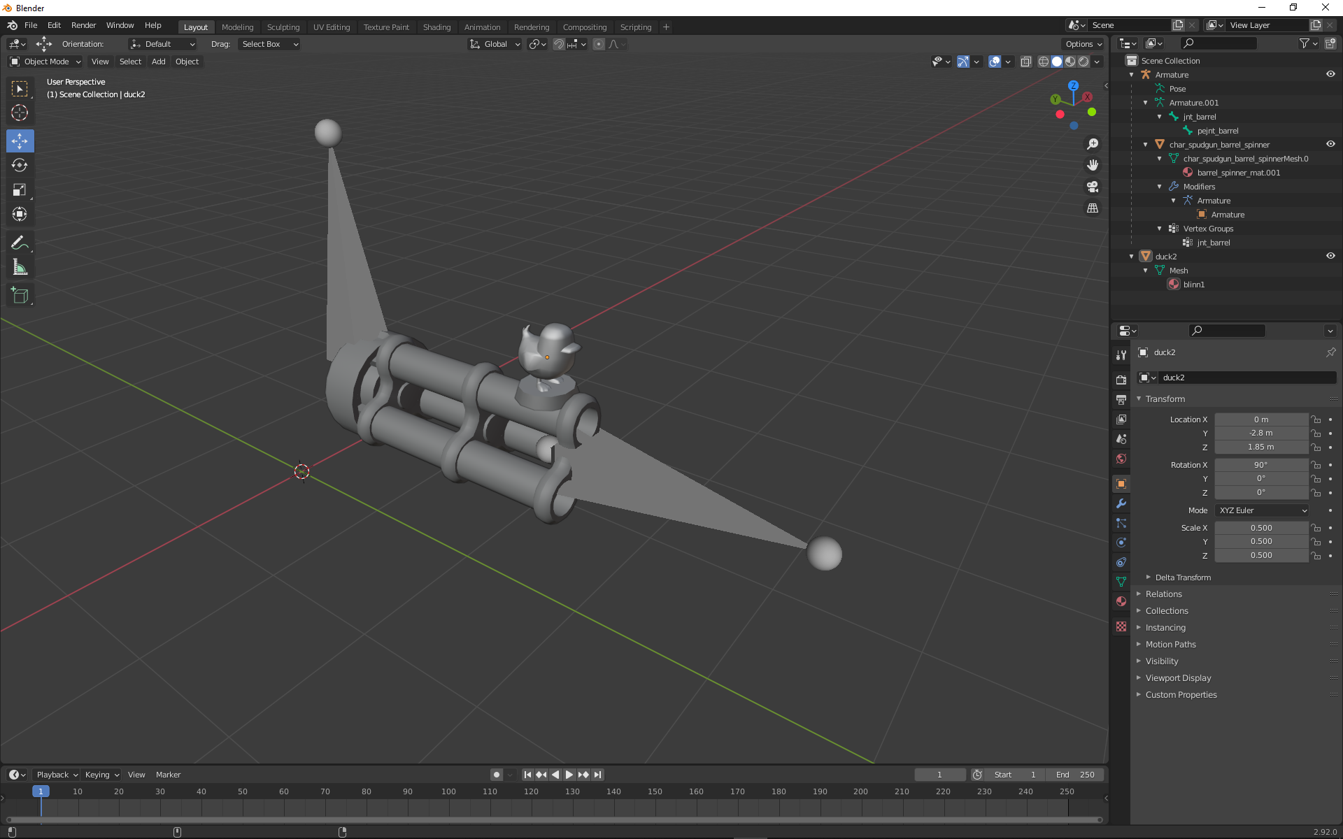
Task: Toggle camera view icon
Action: pyautogui.click(x=1092, y=187)
